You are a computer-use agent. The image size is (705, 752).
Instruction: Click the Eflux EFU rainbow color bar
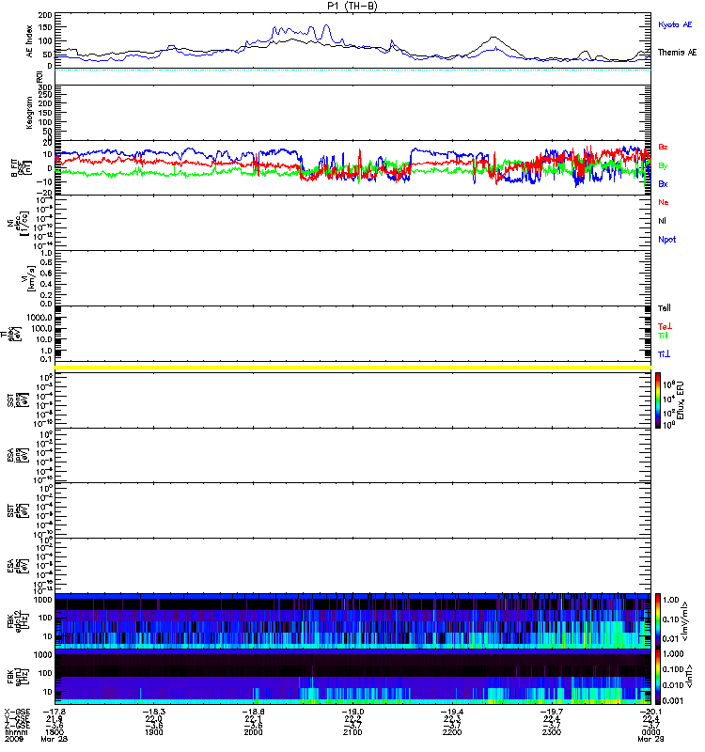pyautogui.click(x=658, y=400)
